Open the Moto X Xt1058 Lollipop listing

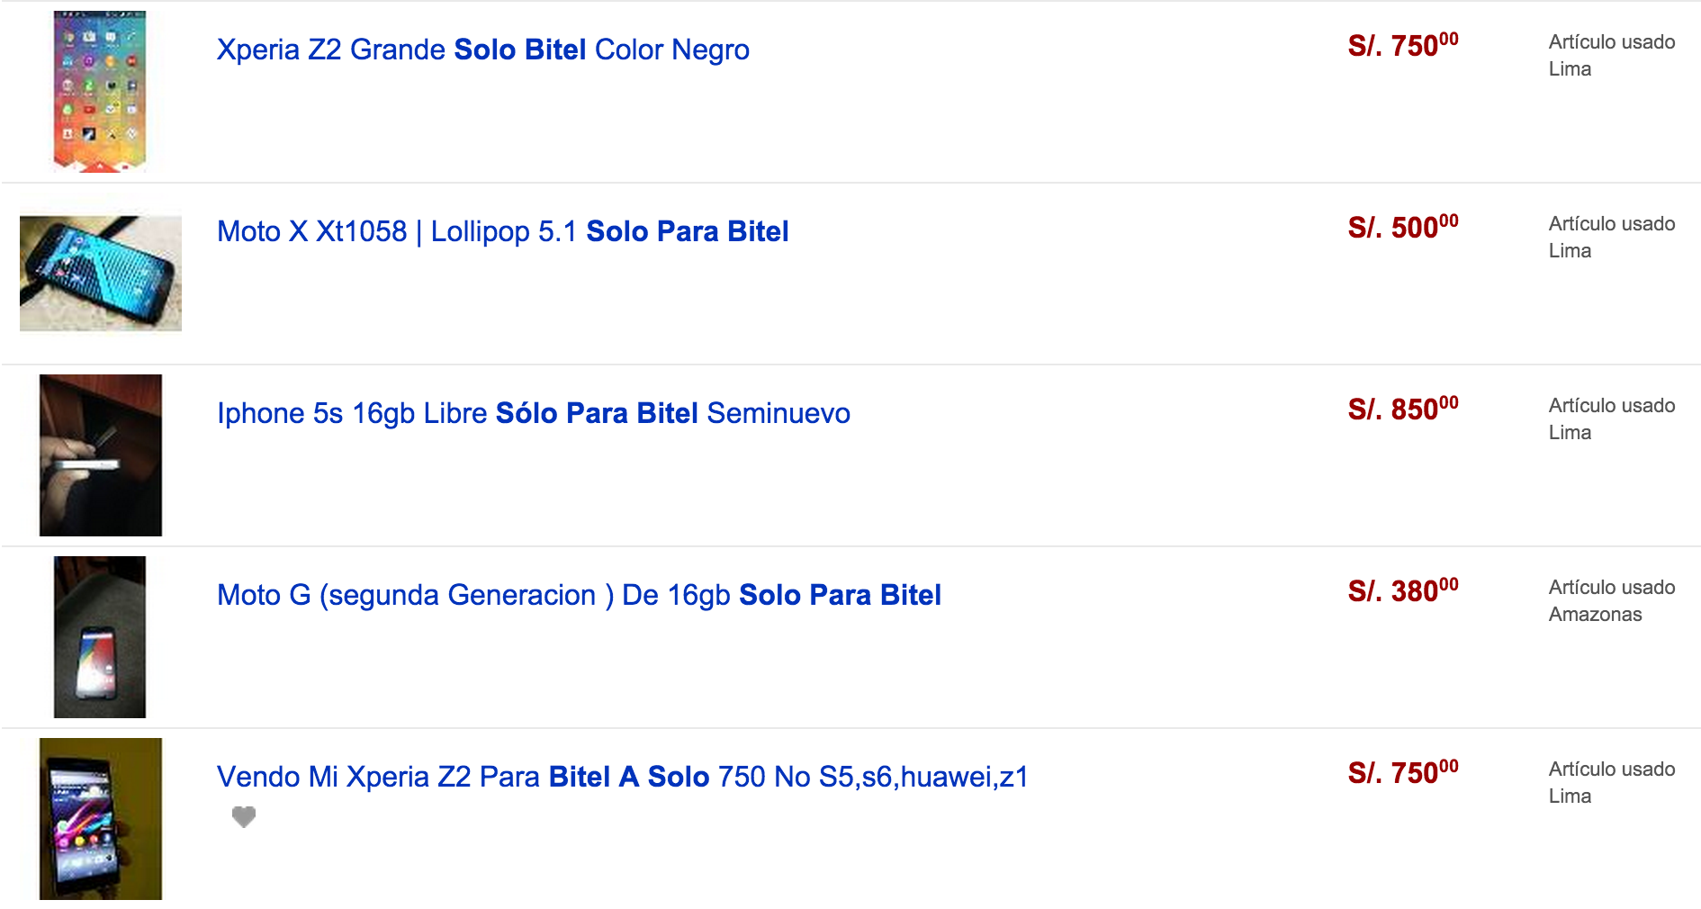pos(503,232)
